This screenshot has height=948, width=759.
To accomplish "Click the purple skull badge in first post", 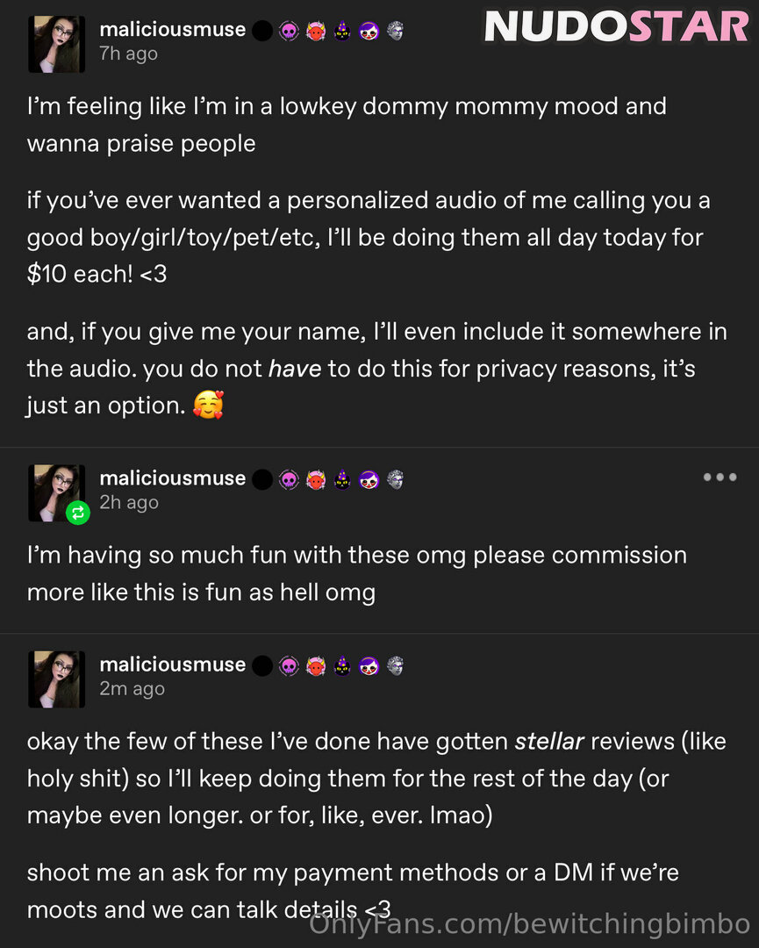I will 289,32.
